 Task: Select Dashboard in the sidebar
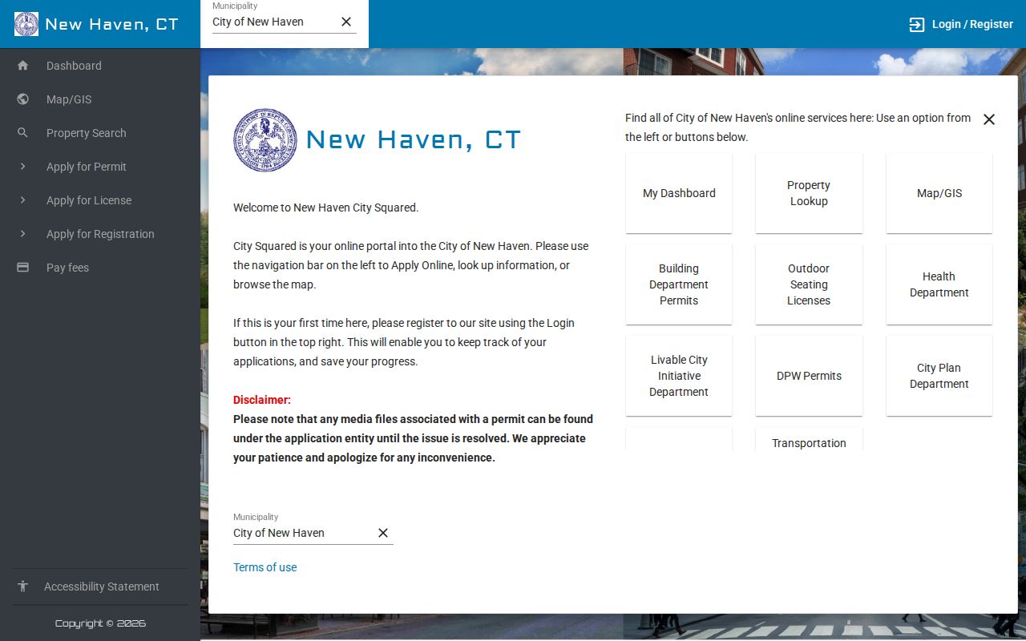click(100, 66)
